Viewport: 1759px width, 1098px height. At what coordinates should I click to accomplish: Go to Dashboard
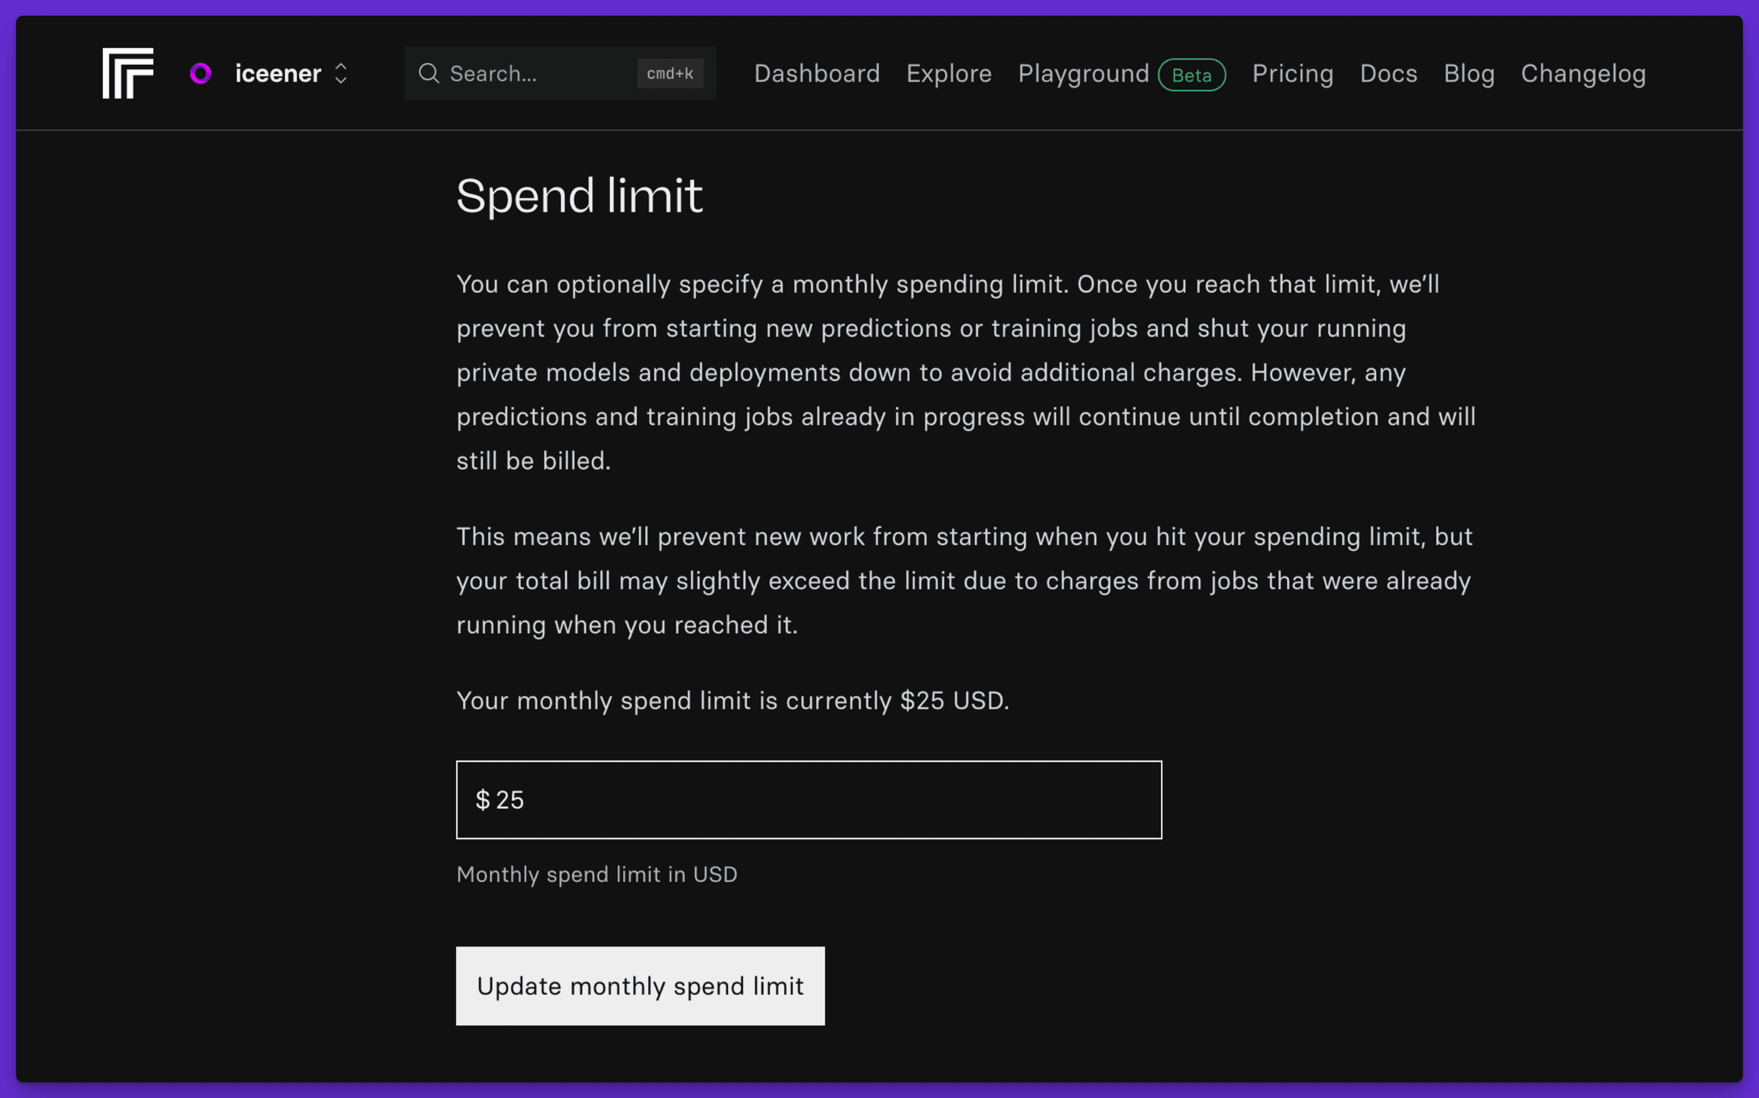tap(817, 74)
